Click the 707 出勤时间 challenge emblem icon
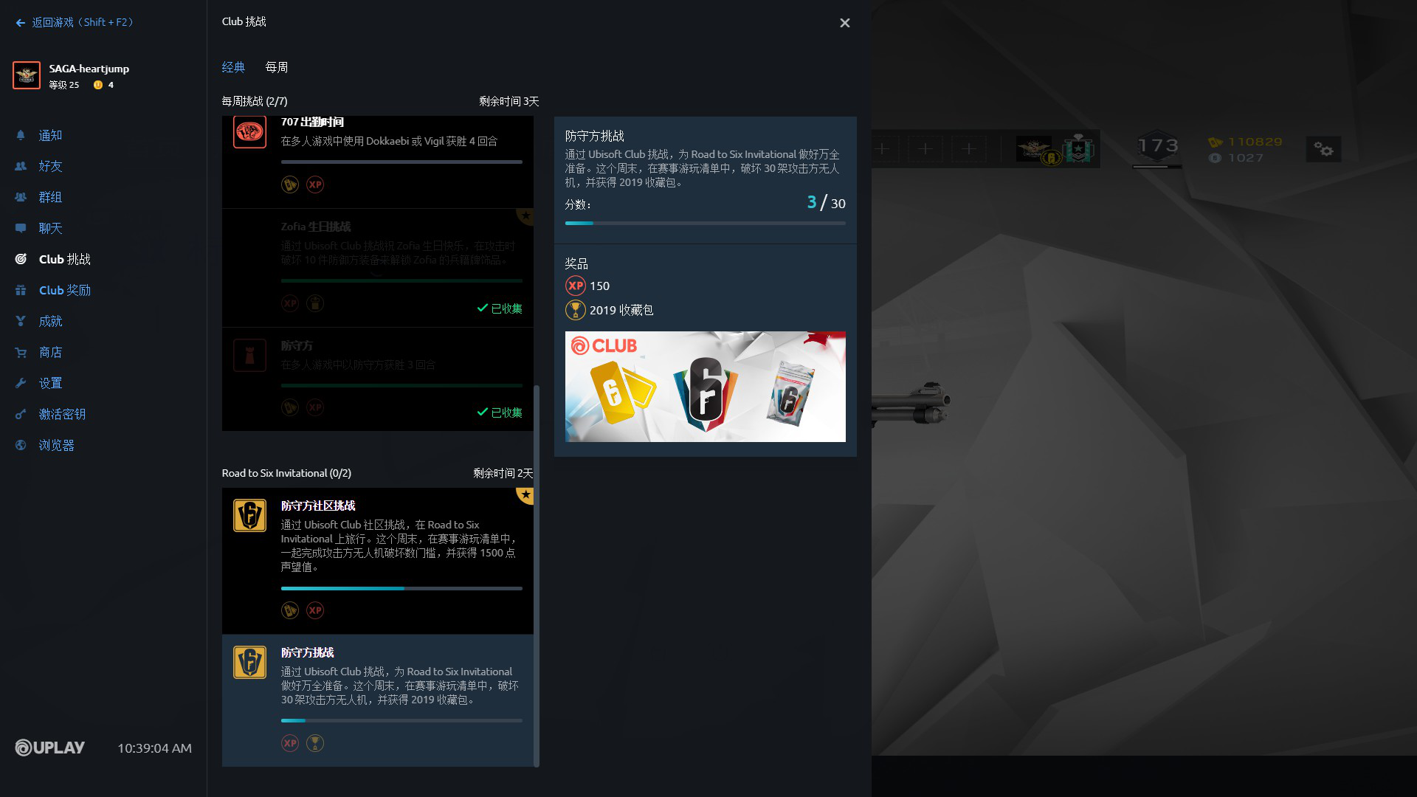The image size is (1417, 797). coord(249,133)
